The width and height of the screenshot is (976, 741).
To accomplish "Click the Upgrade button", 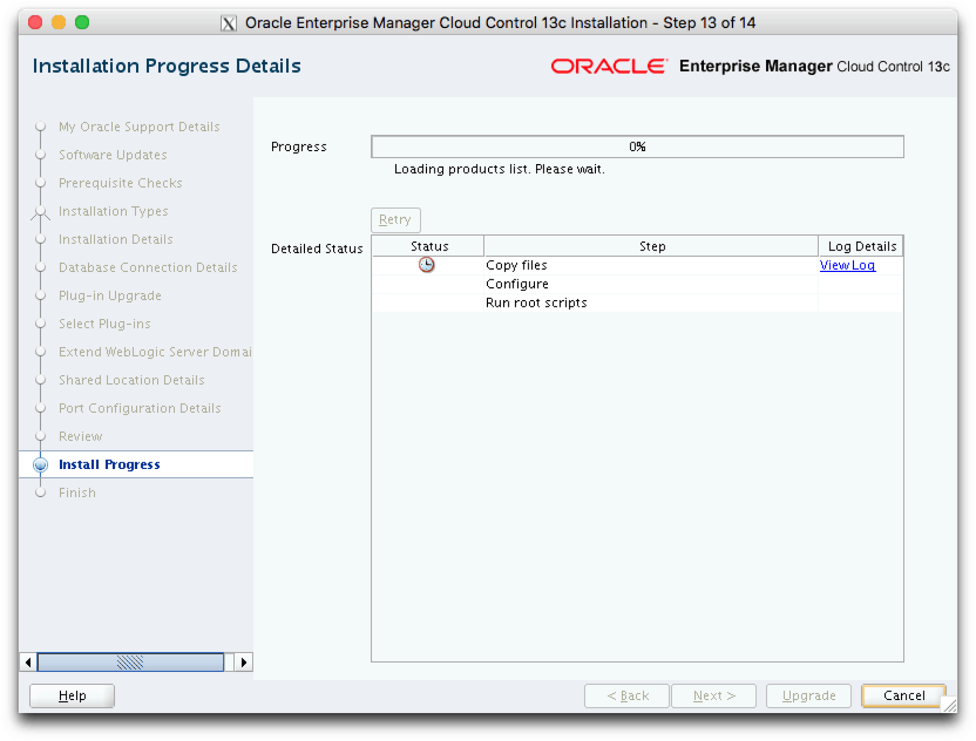I will 808,695.
